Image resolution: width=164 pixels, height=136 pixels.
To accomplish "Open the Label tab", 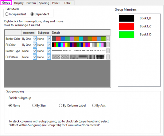I will pos(68,3).
